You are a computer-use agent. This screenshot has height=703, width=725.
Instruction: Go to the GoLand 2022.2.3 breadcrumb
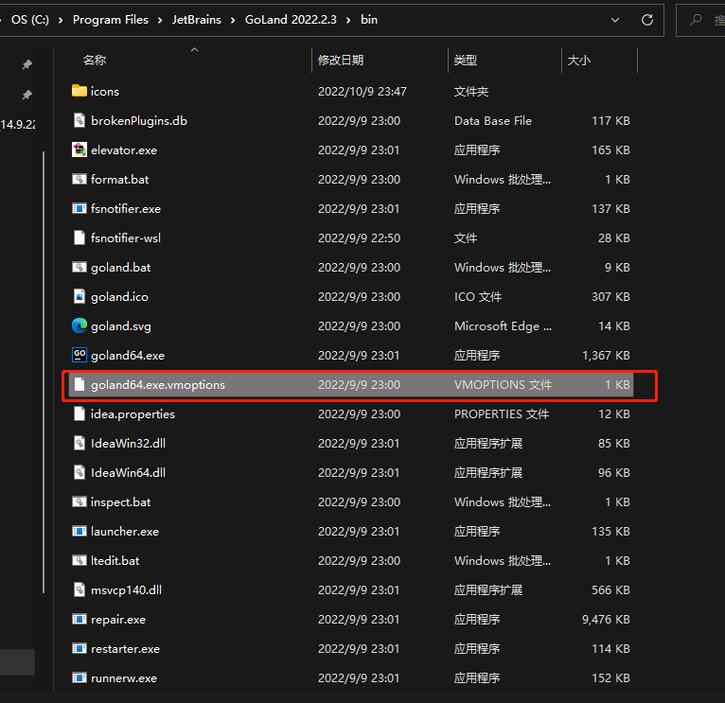click(x=291, y=20)
